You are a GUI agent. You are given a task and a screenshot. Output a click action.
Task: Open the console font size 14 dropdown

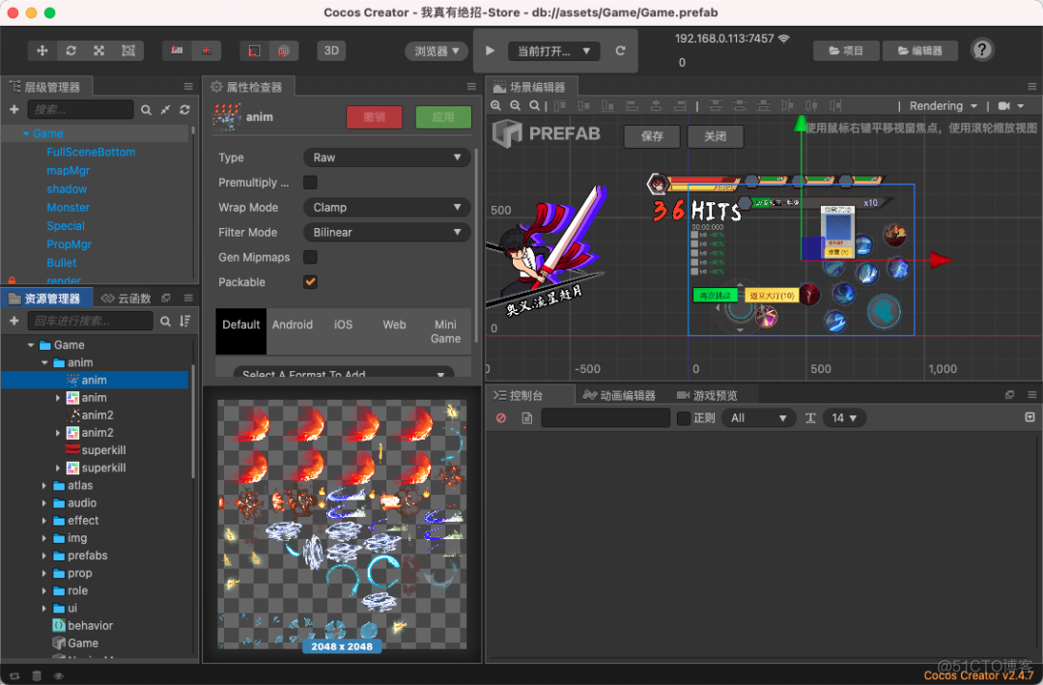click(843, 418)
